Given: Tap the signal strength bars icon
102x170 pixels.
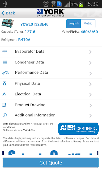Looking at the screenshot, I should 67,4.
